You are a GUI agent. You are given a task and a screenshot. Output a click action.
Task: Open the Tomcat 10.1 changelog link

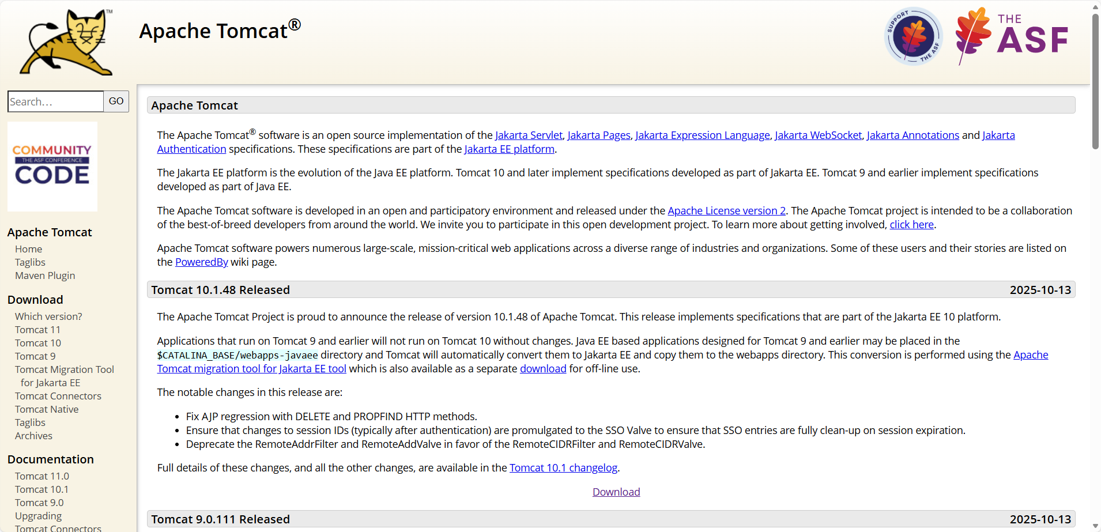(563, 468)
